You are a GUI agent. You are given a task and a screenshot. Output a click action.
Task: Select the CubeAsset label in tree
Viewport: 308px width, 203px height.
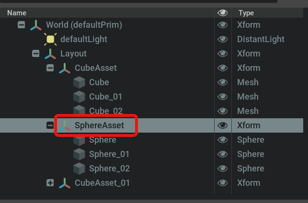[96, 68]
